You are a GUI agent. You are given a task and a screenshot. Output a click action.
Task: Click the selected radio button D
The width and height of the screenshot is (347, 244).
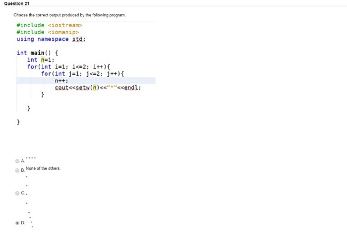[x=17, y=223]
